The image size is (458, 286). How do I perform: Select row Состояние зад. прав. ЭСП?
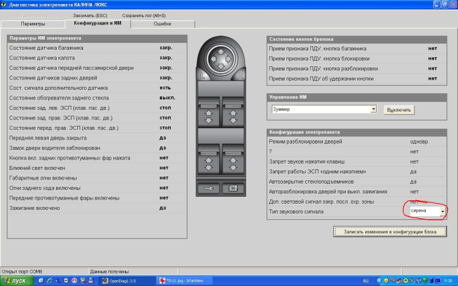coord(97,118)
